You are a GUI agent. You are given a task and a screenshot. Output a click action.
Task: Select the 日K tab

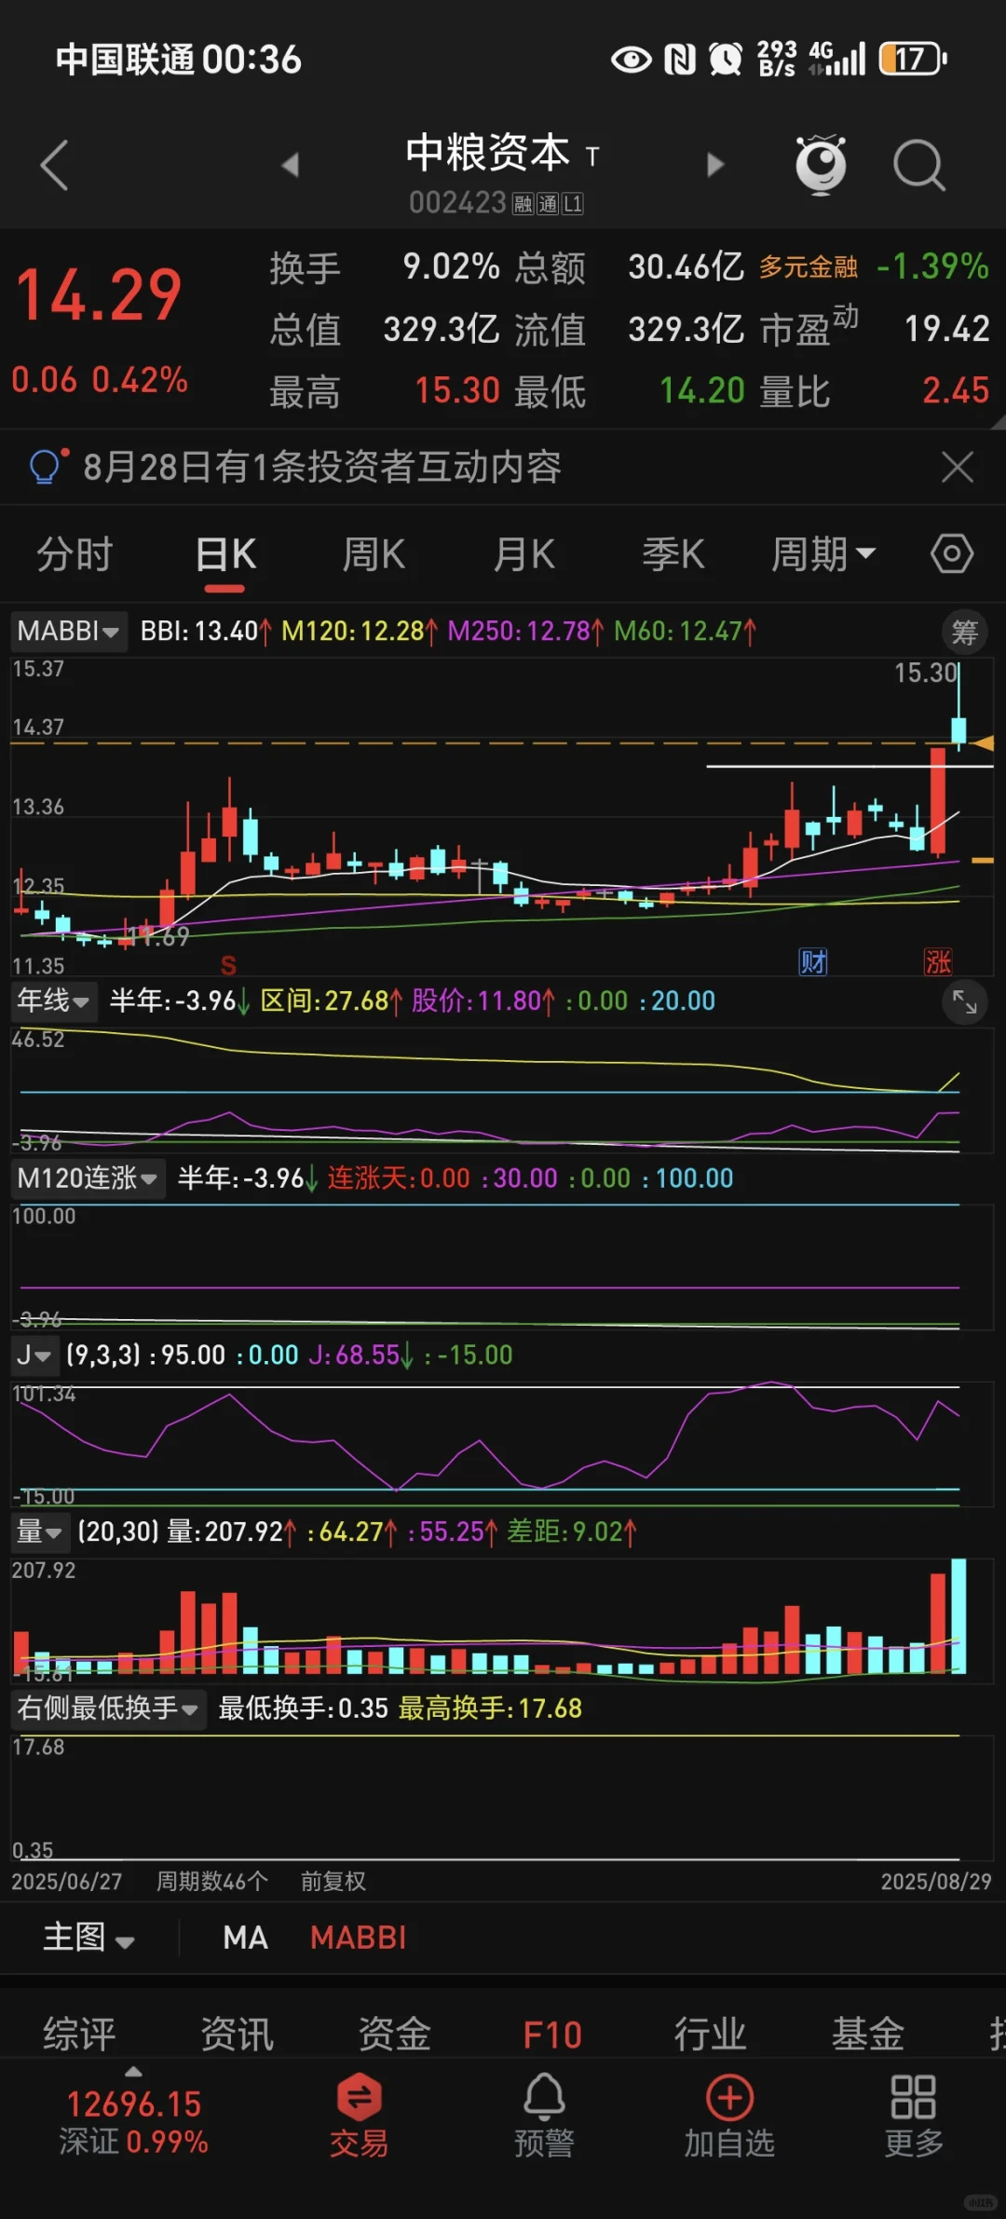click(x=225, y=555)
